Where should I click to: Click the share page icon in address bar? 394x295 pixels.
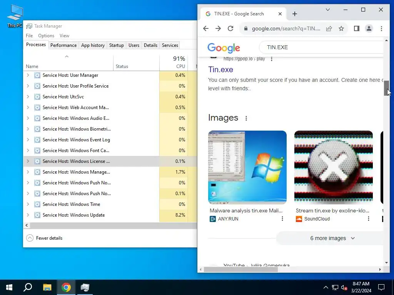point(329,28)
